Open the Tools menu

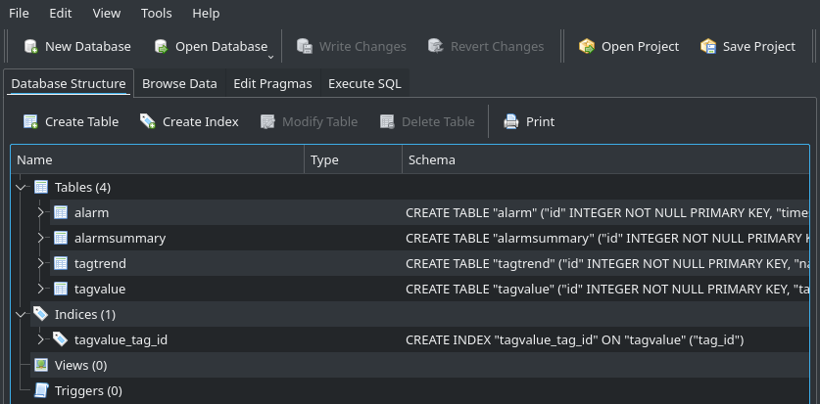coord(157,13)
